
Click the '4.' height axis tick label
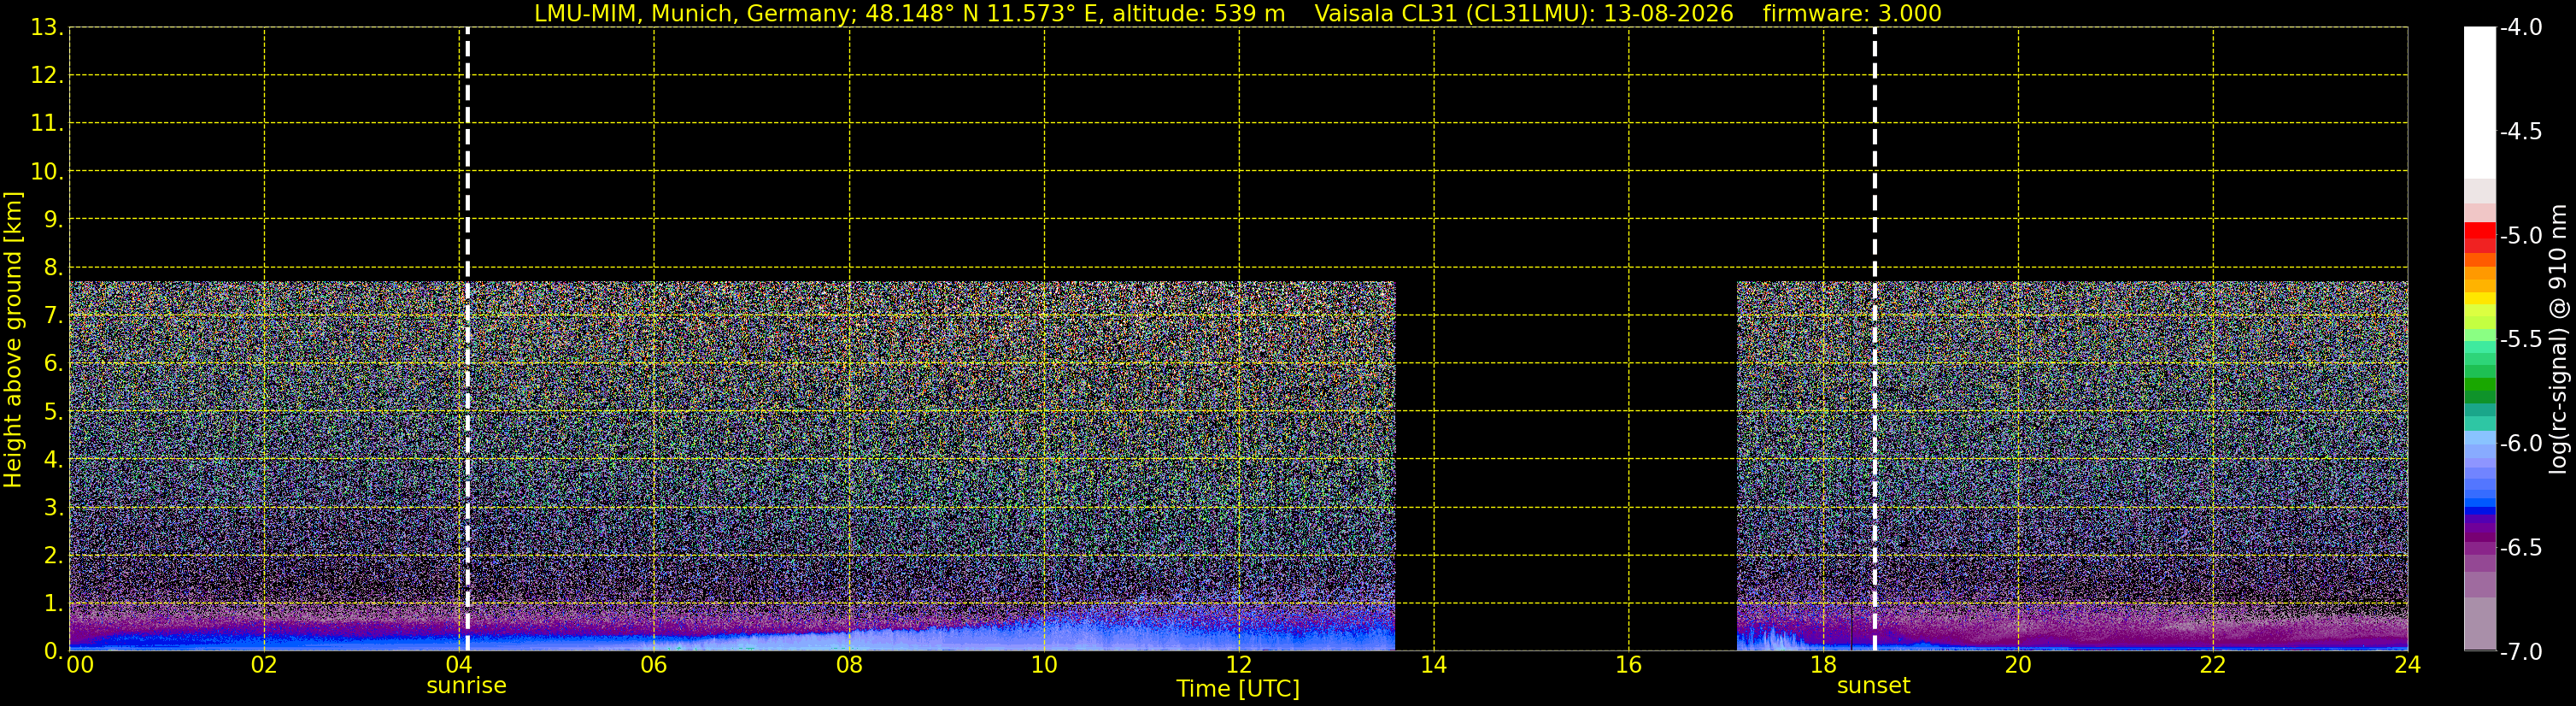pos(53,460)
